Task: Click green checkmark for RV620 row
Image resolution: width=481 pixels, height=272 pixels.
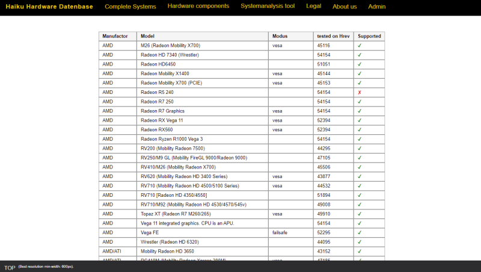Action: tap(360, 176)
